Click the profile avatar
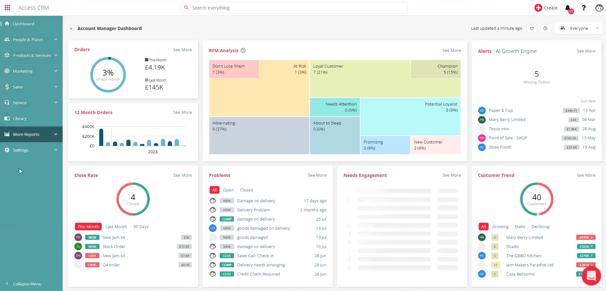Screen dimensions: 606x291 click(x=599, y=8)
